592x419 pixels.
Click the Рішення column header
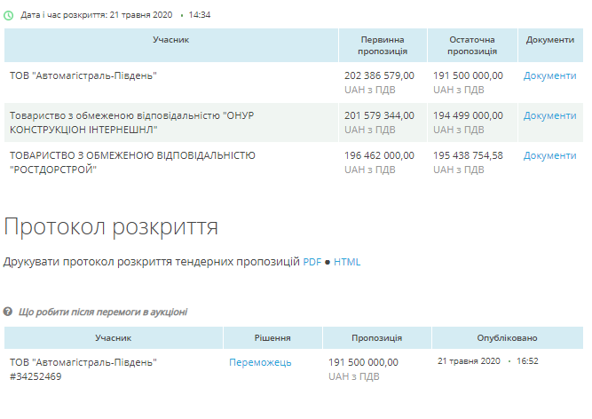tap(272, 338)
